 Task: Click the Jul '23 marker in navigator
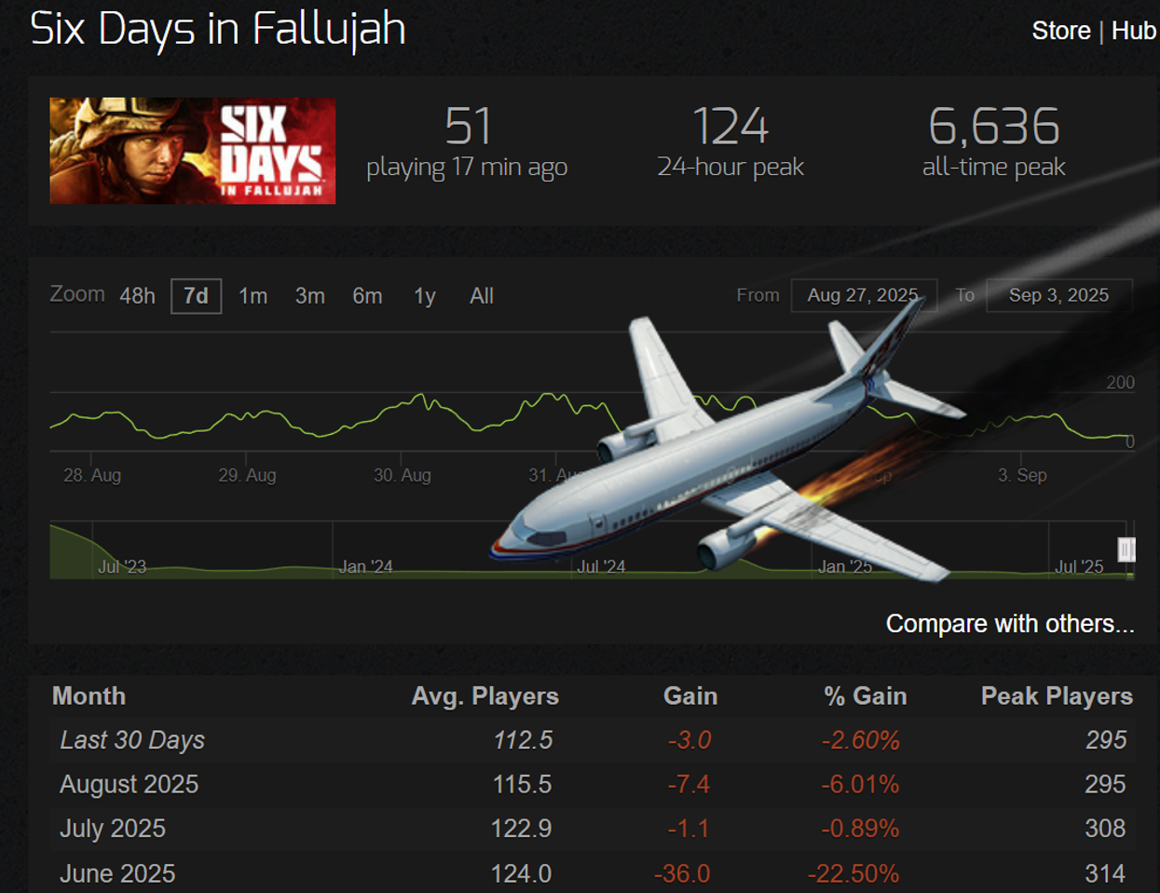coord(122,566)
